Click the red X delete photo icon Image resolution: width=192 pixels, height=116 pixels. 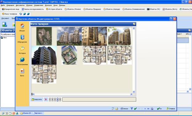pos(46,99)
